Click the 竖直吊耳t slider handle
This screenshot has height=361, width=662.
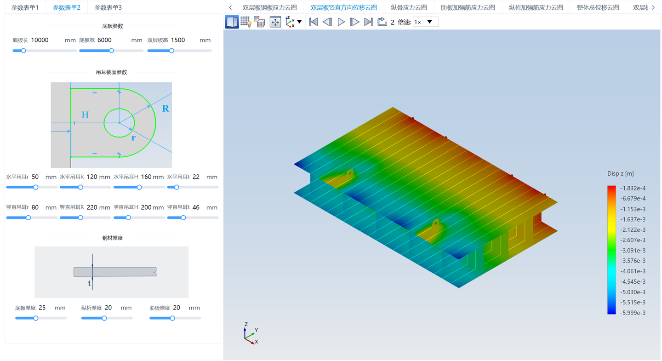(183, 218)
